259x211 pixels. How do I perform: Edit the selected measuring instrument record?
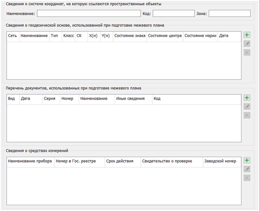tap(247, 169)
